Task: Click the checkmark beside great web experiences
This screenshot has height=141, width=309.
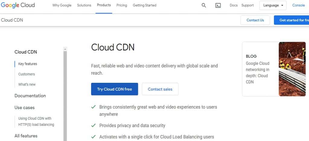Action: (x=94, y=107)
